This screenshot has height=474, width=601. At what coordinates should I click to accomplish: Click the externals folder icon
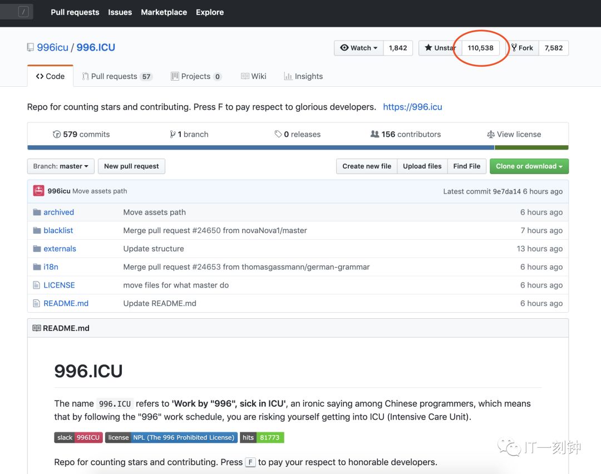point(37,249)
